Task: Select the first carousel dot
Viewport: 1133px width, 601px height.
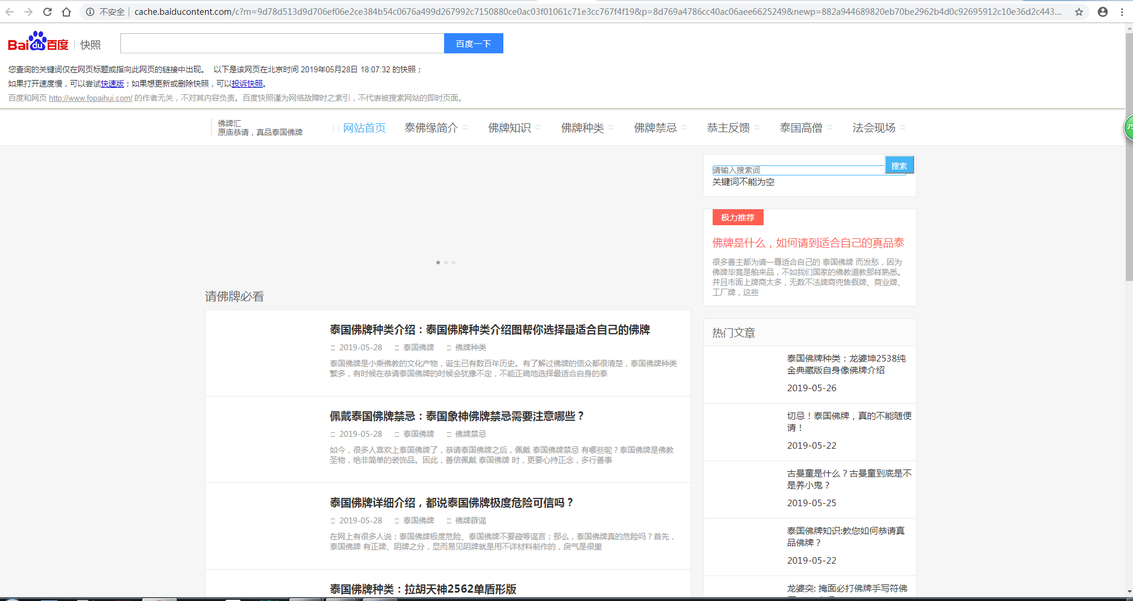Action: tap(438, 263)
